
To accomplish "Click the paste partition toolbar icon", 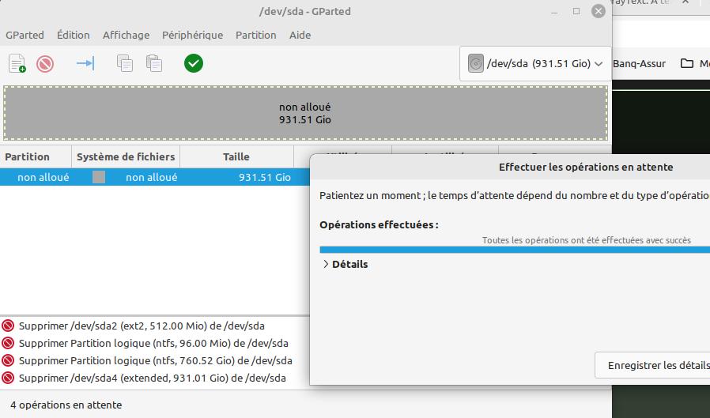I will [154, 63].
